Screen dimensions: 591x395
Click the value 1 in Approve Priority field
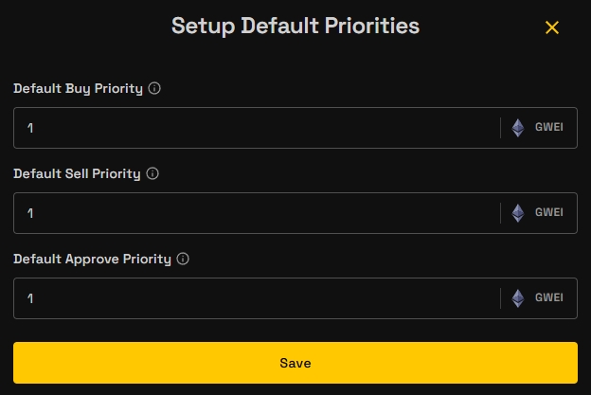coord(30,298)
